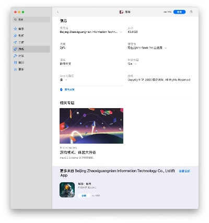Click the share icon in the toolbar
The image size is (209, 223).
[x=191, y=12]
